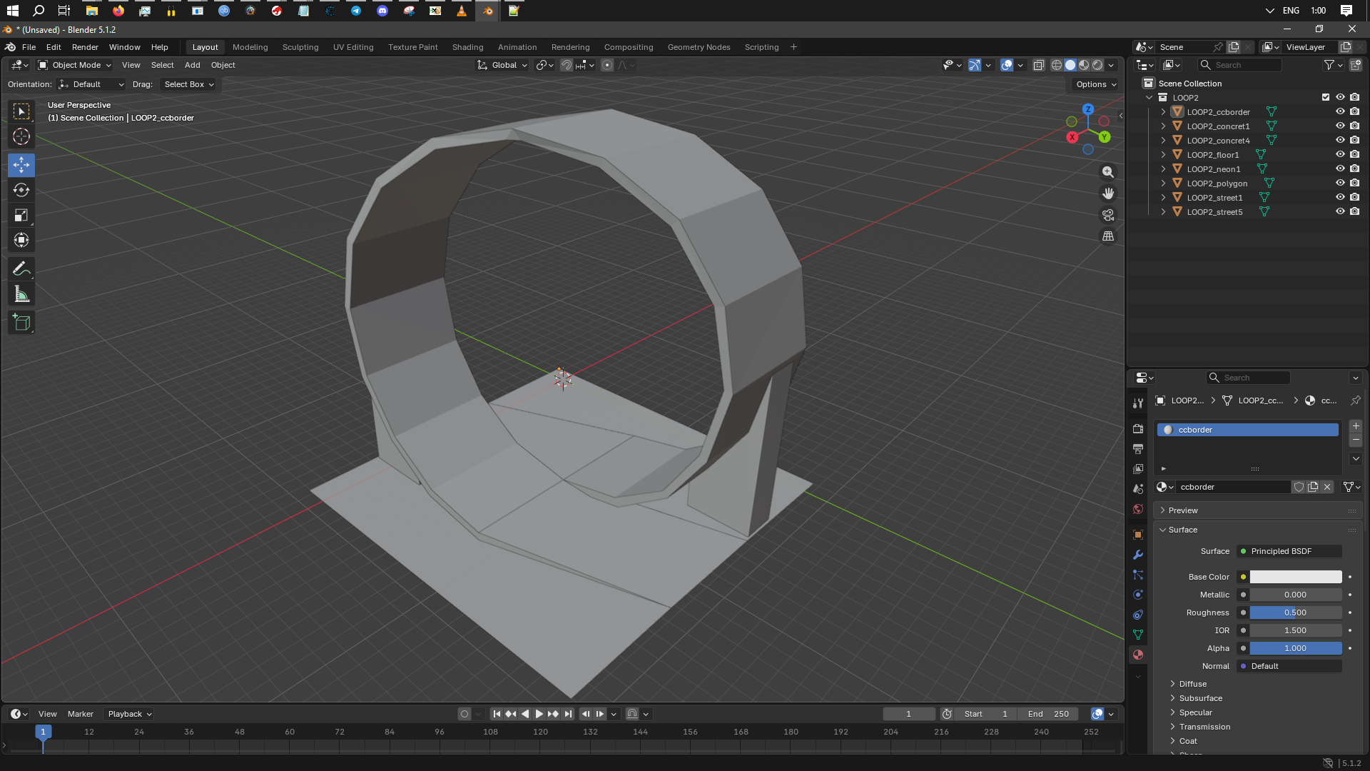Open the File menu
1370x771 pixels.
click(29, 47)
